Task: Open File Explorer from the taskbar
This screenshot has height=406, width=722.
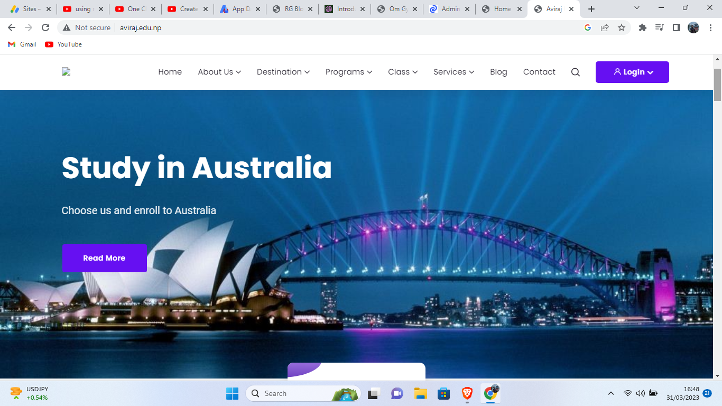Action: tap(420, 393)
